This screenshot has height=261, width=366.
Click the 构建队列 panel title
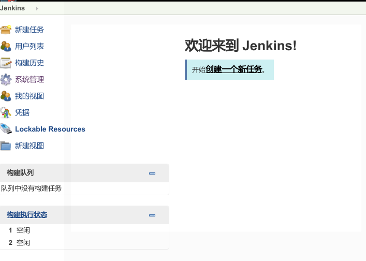coord(20,173)
